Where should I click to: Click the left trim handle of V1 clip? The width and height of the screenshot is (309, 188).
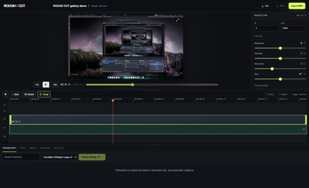(10, 119)
